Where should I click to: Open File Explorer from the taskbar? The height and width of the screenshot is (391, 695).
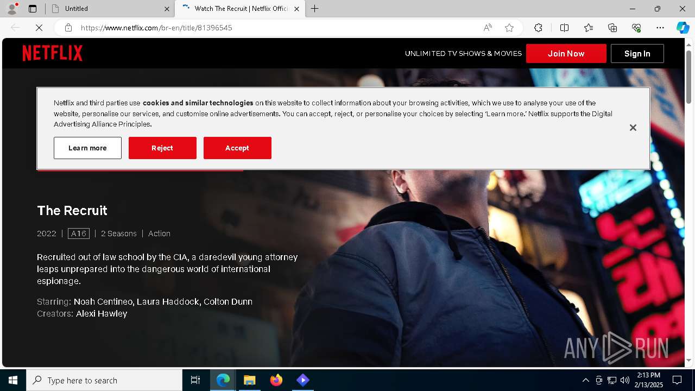point(249,380)
